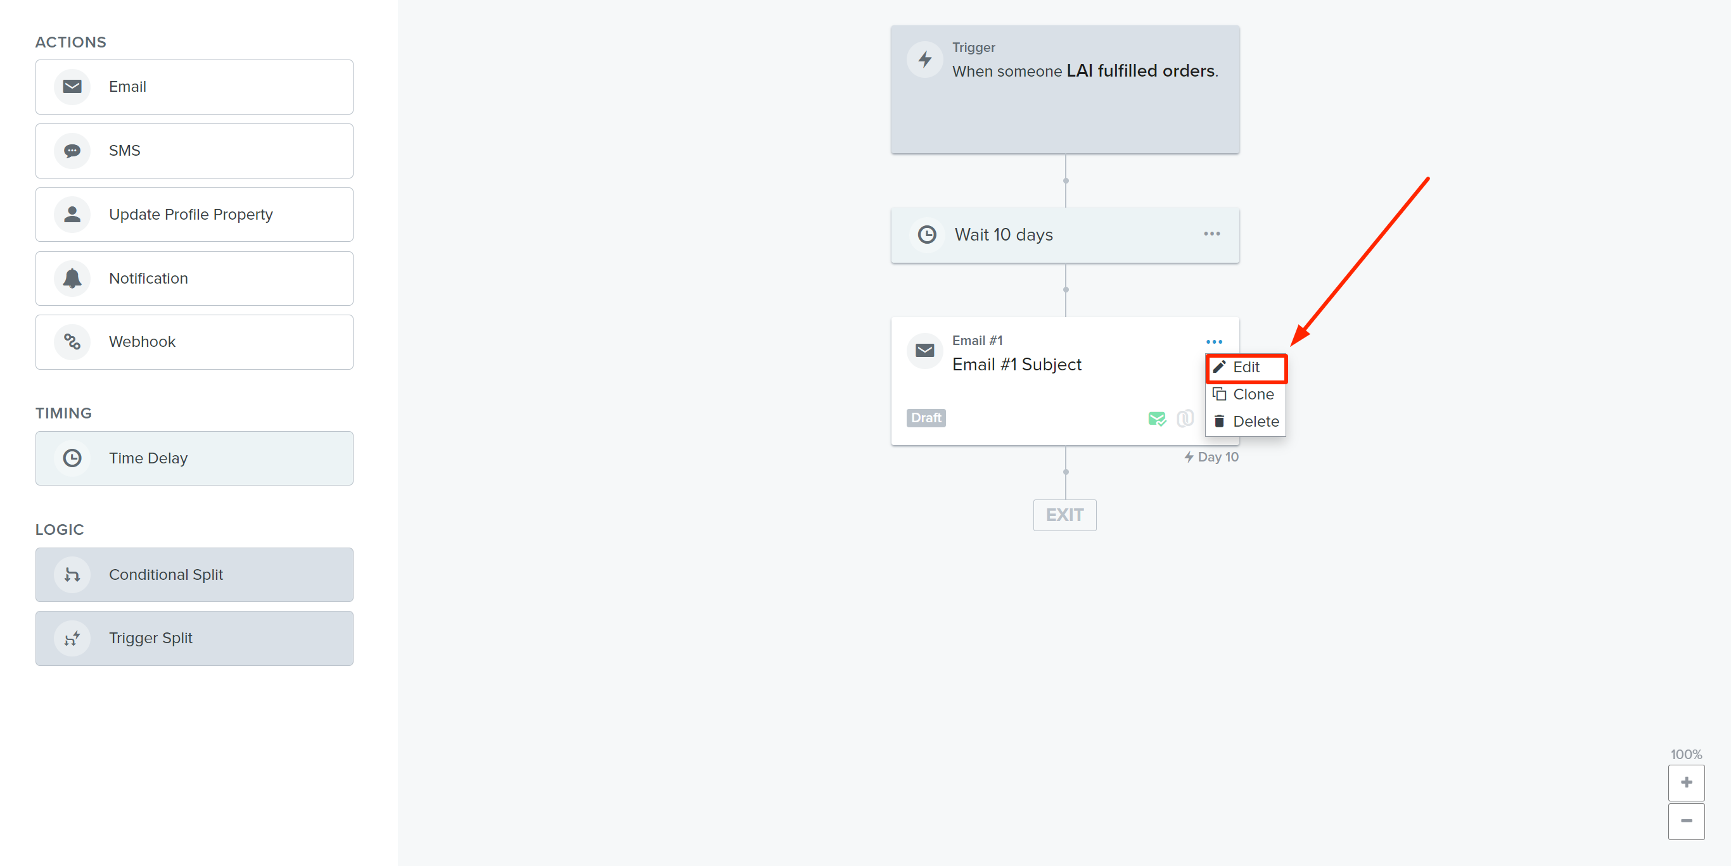Click the Draft status badge
The width and height of the screenshot is (1731, 866).
925,418
